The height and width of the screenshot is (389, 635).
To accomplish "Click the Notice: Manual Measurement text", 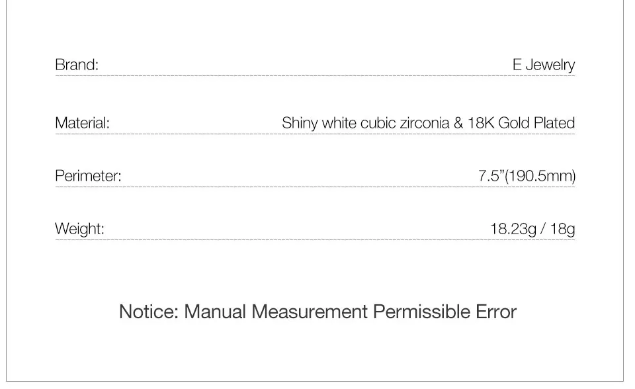I will click(243, 312).
